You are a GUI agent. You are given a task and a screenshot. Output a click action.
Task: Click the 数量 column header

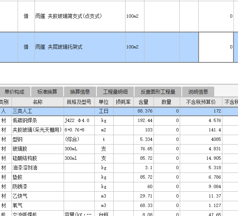coord(167,102)
